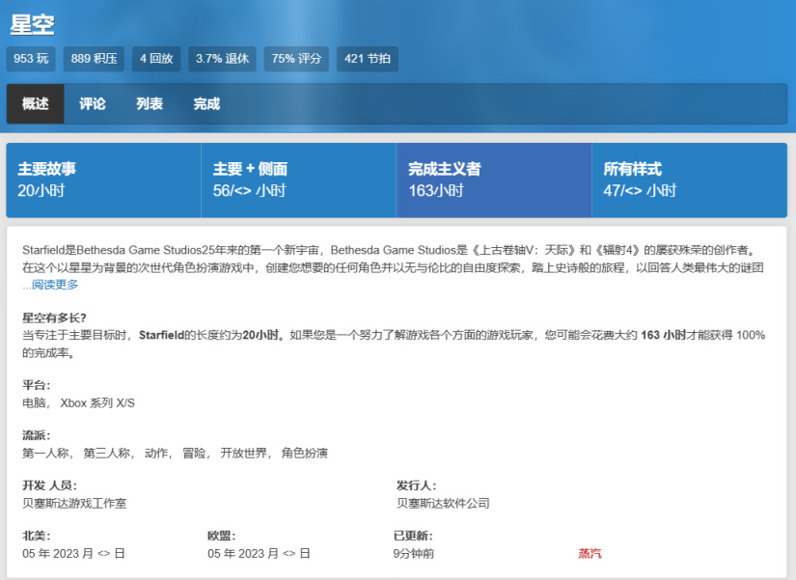Click the 平台: label
Screen dimensions: 796x580
click(37, 385)
